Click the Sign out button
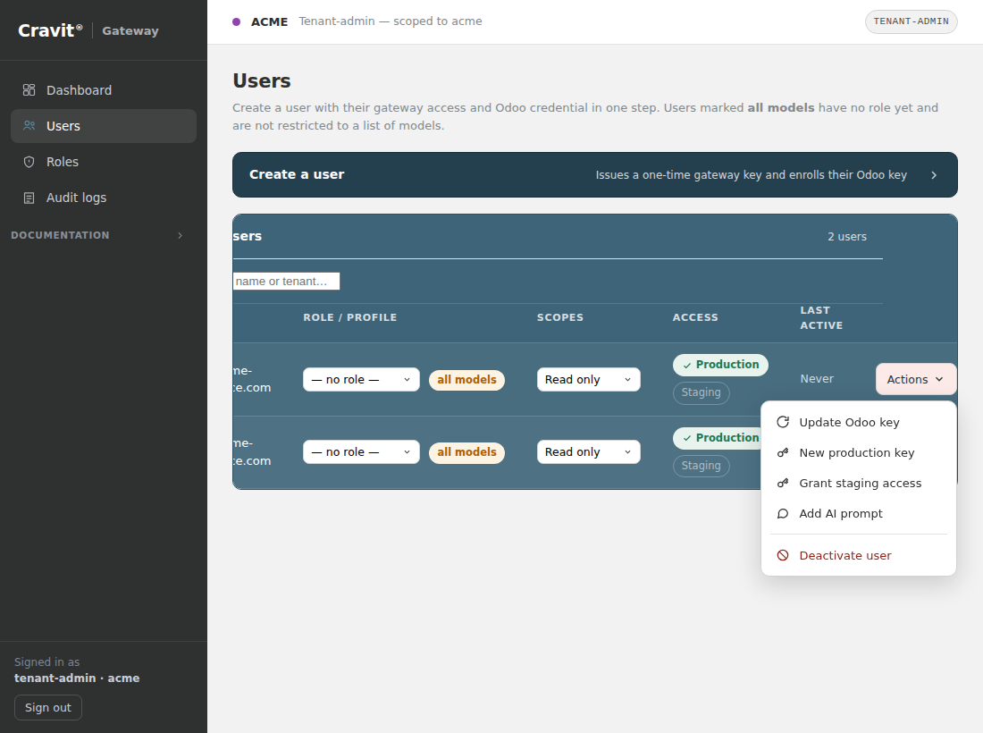 click(x=48, y=707)
